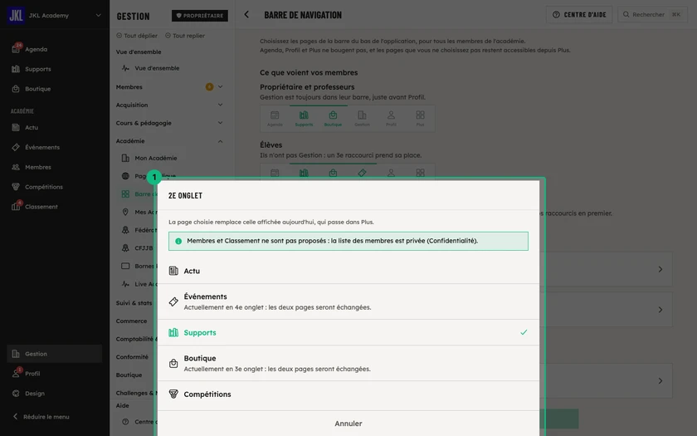
Task: Click the Gestion building icon in sidebar
Action: [16, 354]
